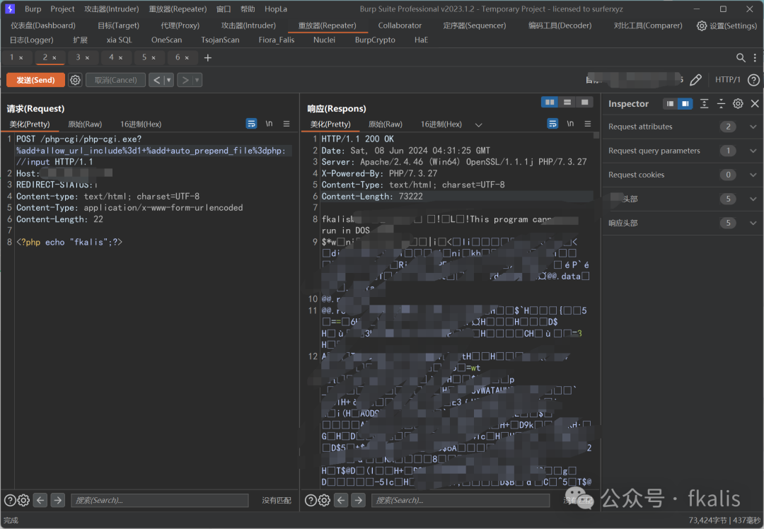
Task: Switch Request view to 原始(Raw)
Action: [x=85, y=124]
